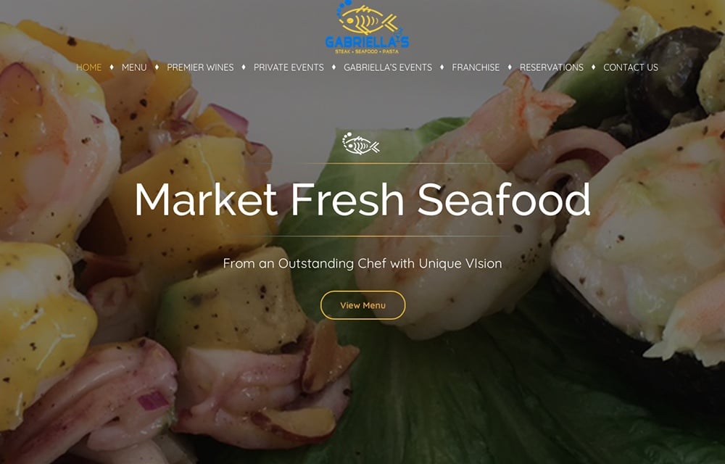Image resolution: width=725 pixels, height=464 pixels.
Task: Click the diamond separator before Franchise
Action: [x=442, y=67]
